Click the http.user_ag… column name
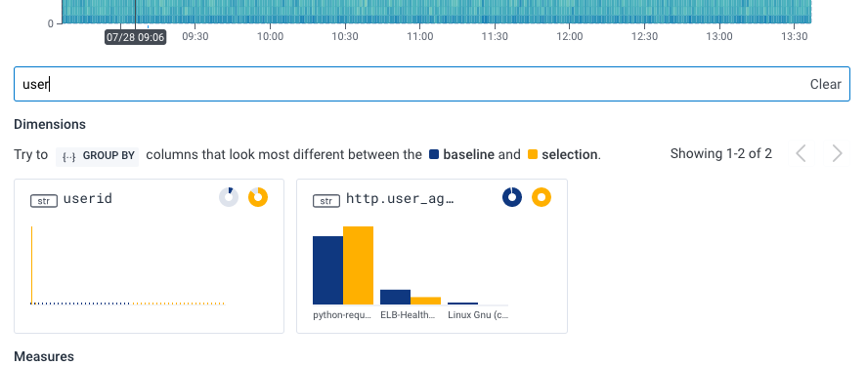The image size is (867, 365). 400,198
